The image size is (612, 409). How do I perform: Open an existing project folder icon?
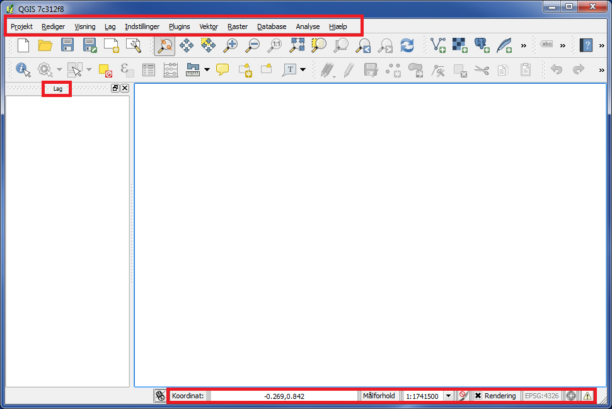(x=45, y=45)
